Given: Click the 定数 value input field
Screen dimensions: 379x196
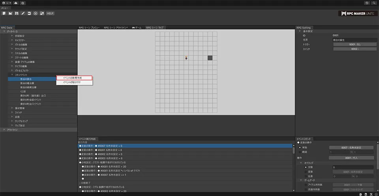Looking at the screenshot, I should (353, 167).
